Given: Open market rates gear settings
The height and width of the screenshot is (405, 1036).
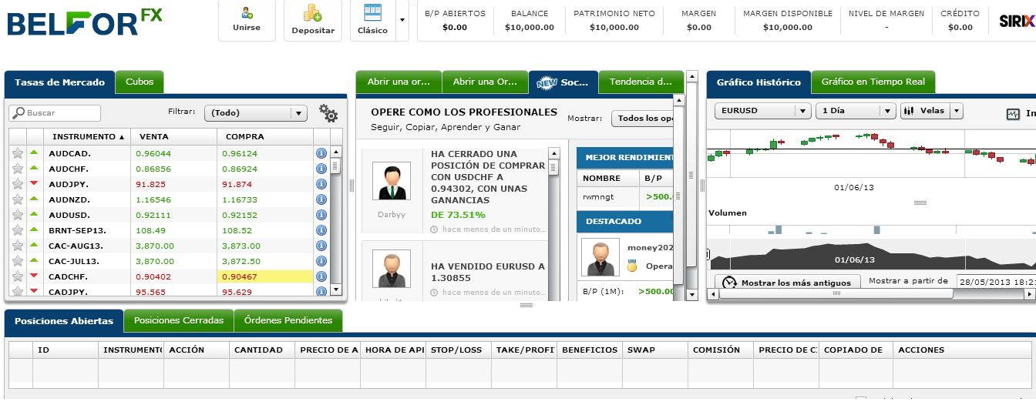Looking at the screenshot, I should (328, 114).
